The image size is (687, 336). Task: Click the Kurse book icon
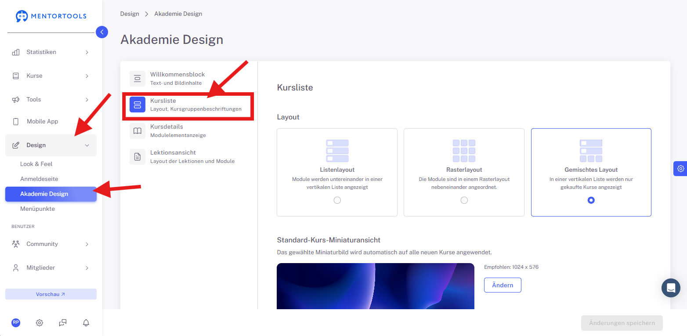[16, 76]
